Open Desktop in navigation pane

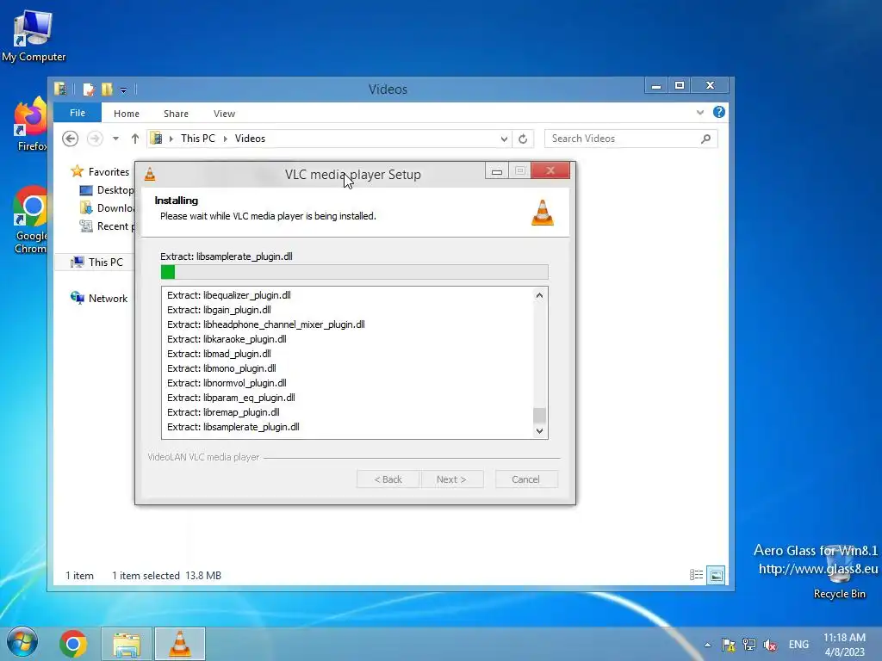pos(107,190)
